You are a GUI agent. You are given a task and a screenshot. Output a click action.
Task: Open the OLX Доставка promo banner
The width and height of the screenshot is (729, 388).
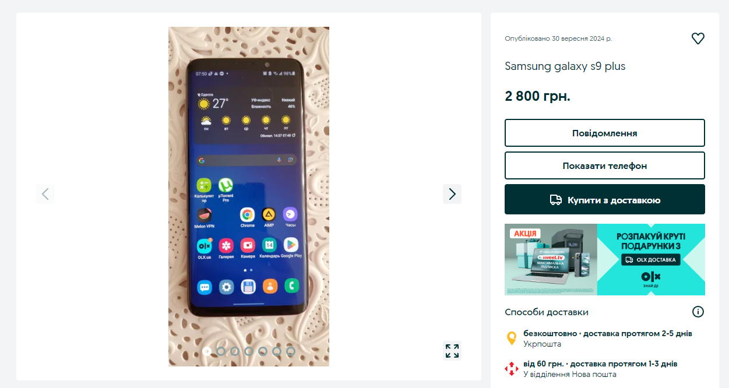[x=605, y=259]
